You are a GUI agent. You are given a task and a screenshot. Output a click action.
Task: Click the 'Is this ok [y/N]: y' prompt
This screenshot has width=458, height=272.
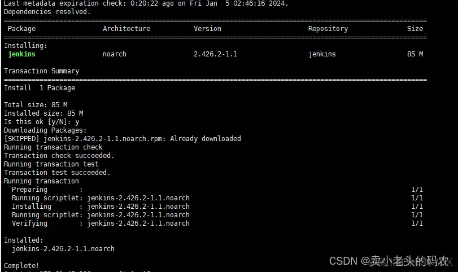click(x=41, y=122)
